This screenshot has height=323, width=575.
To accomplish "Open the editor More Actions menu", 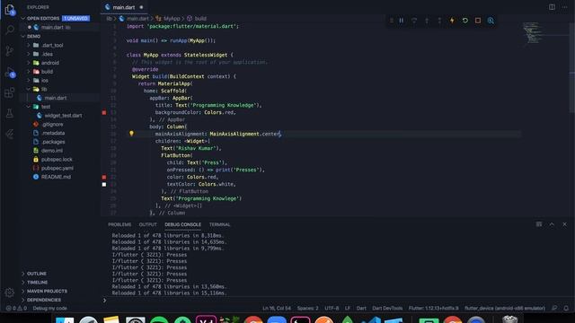I will [565, 7].
